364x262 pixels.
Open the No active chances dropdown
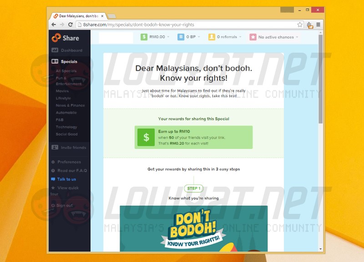pos(278,37)
